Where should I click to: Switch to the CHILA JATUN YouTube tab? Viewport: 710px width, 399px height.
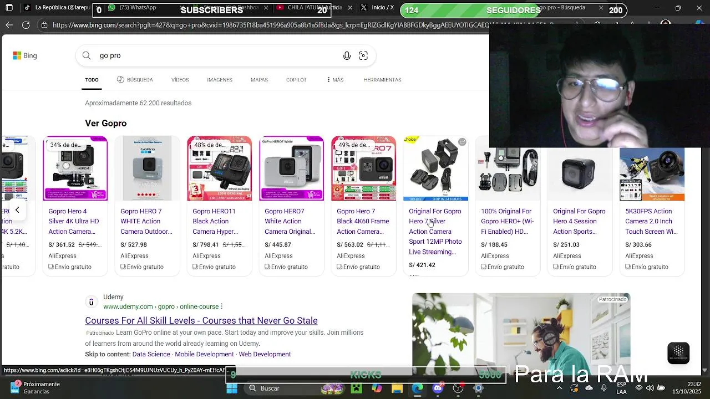tap(314, 8)
